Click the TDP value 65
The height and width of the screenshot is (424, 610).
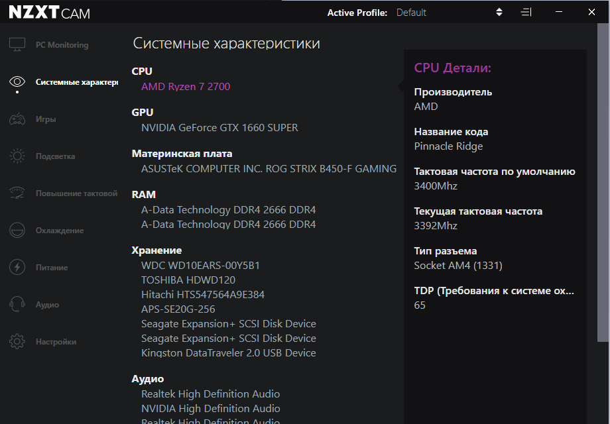(x=419, y=305)
